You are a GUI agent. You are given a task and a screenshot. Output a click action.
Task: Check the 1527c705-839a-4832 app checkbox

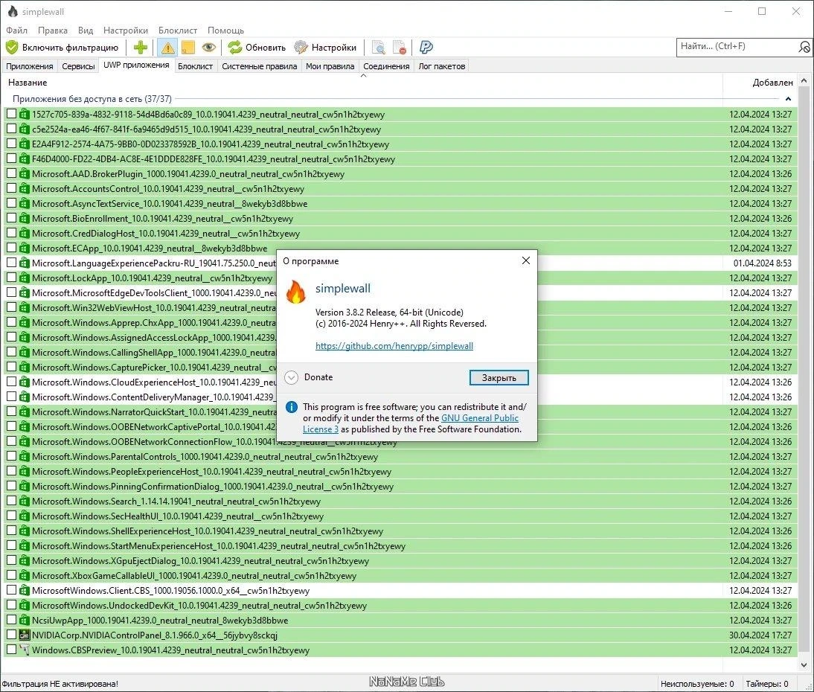point(11,114)
